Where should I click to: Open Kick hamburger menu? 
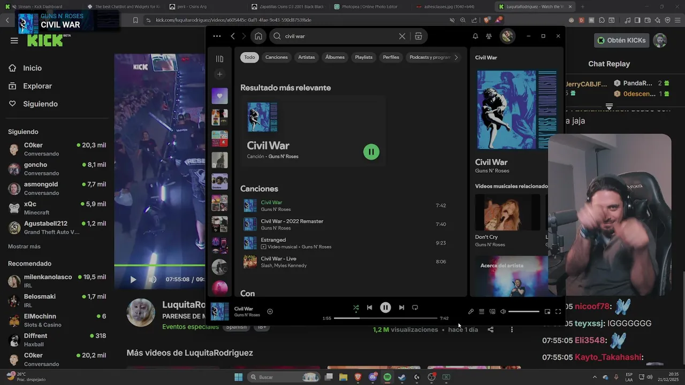(14, 40)
